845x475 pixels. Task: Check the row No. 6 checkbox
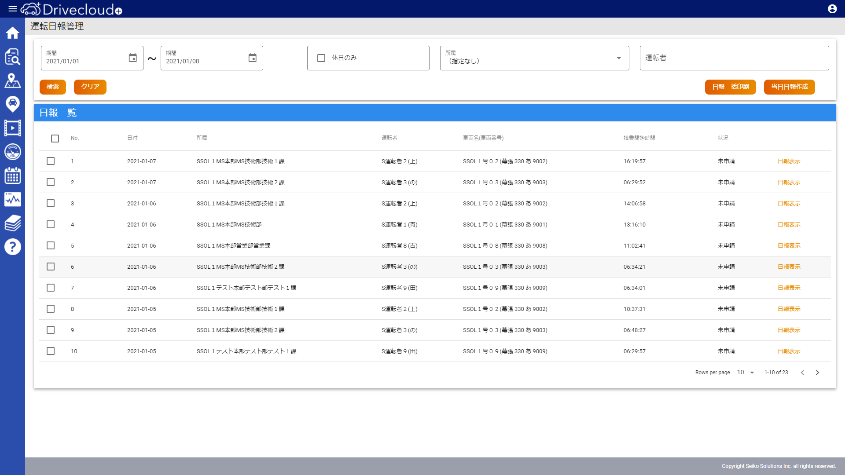pos(51,267)
